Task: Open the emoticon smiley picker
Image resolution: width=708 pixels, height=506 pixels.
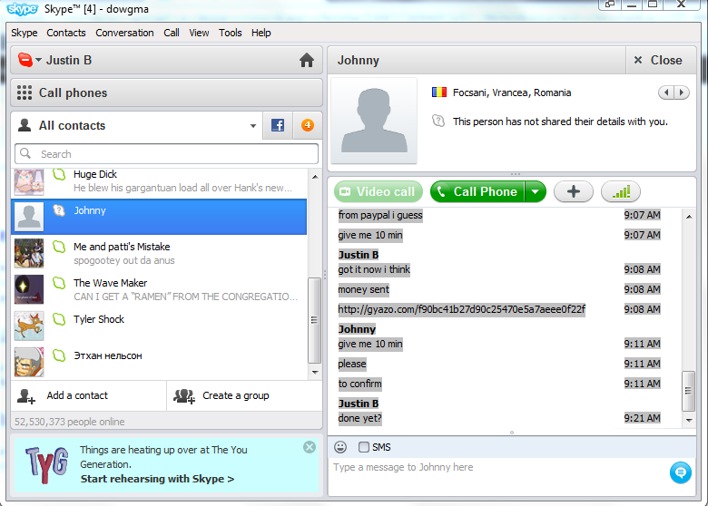Action: [x=340, y=447]
